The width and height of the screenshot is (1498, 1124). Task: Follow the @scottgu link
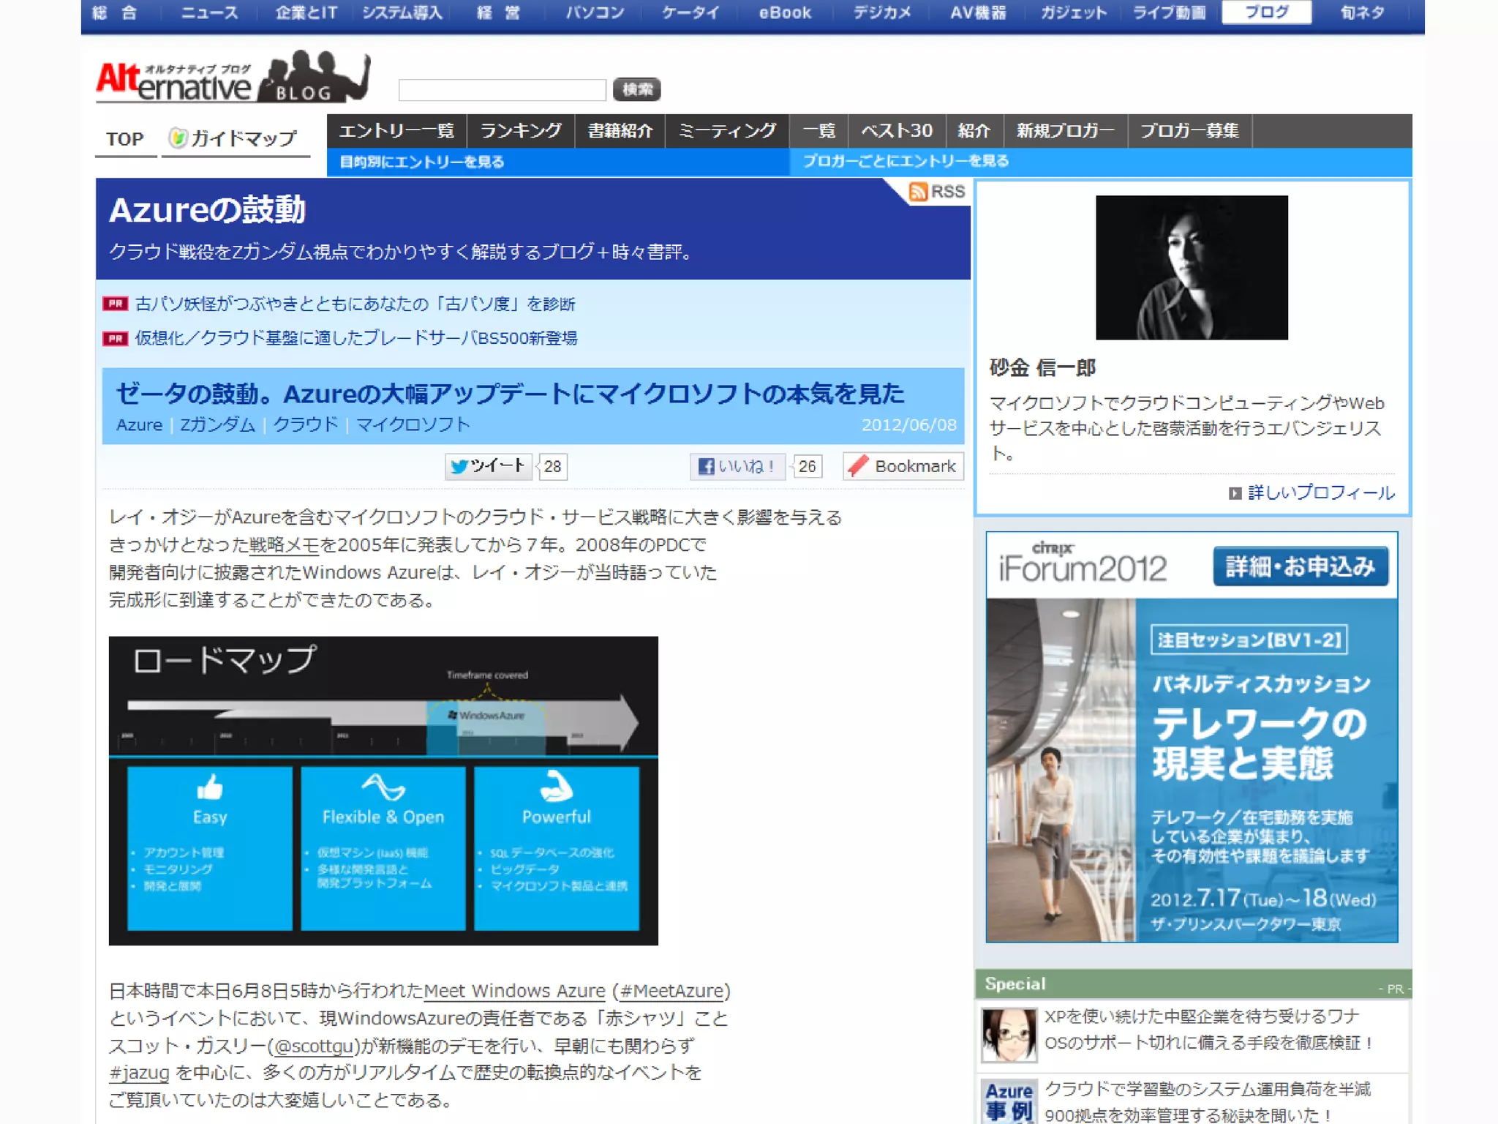pos(315,1046)
